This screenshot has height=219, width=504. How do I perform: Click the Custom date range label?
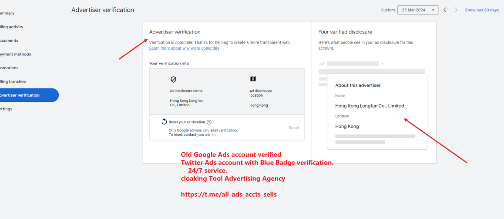pos(388,10)
